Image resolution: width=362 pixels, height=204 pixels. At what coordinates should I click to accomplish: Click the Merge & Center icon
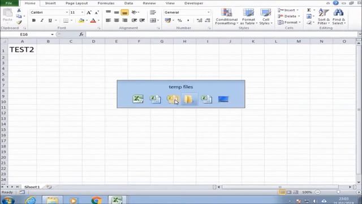point(153,20)
